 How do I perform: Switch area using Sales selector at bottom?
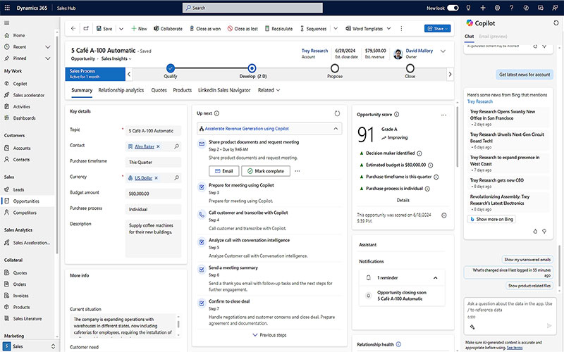pyautogui.click(x=30, y=346)
